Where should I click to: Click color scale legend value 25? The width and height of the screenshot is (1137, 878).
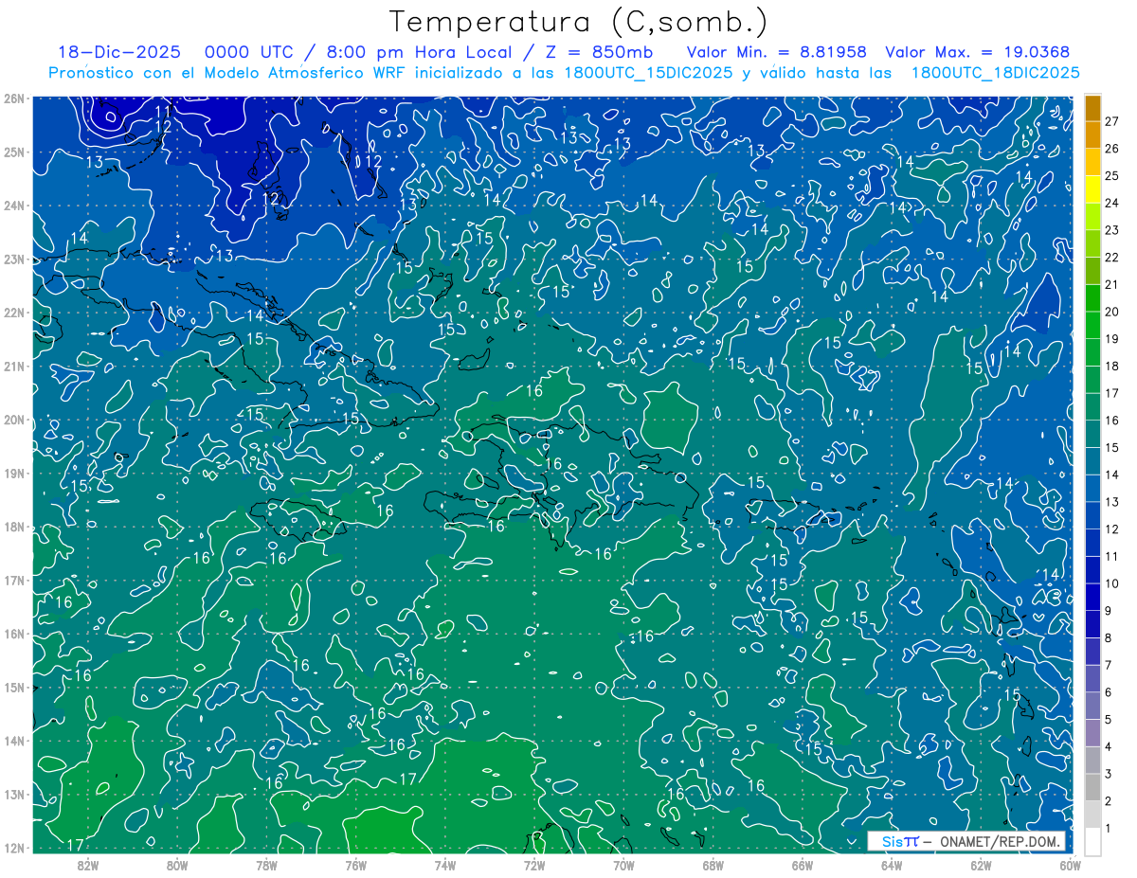(1112, 175)
